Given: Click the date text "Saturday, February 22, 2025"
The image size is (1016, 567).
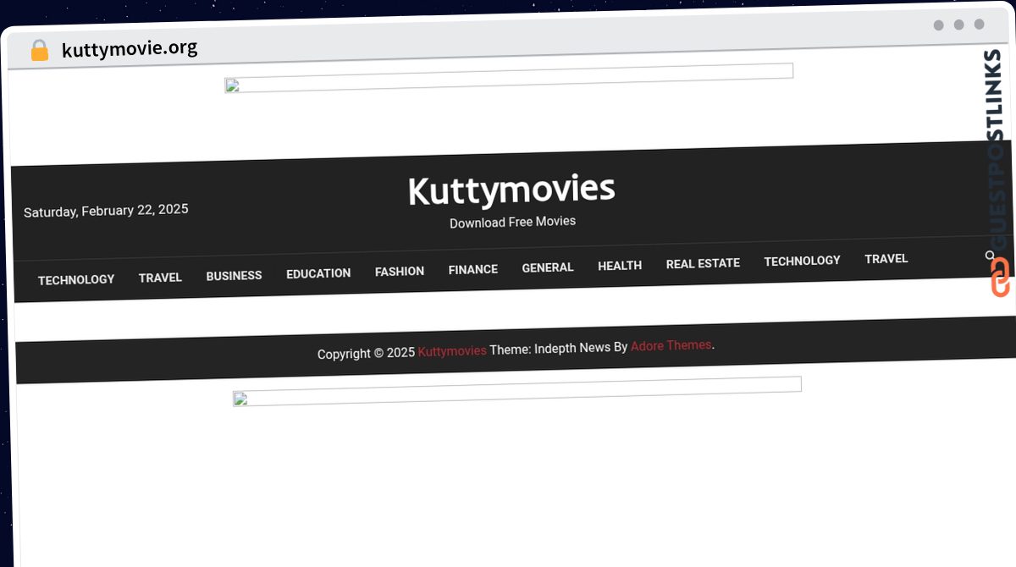Looking at the screenshot, I should tap(106, 211).
